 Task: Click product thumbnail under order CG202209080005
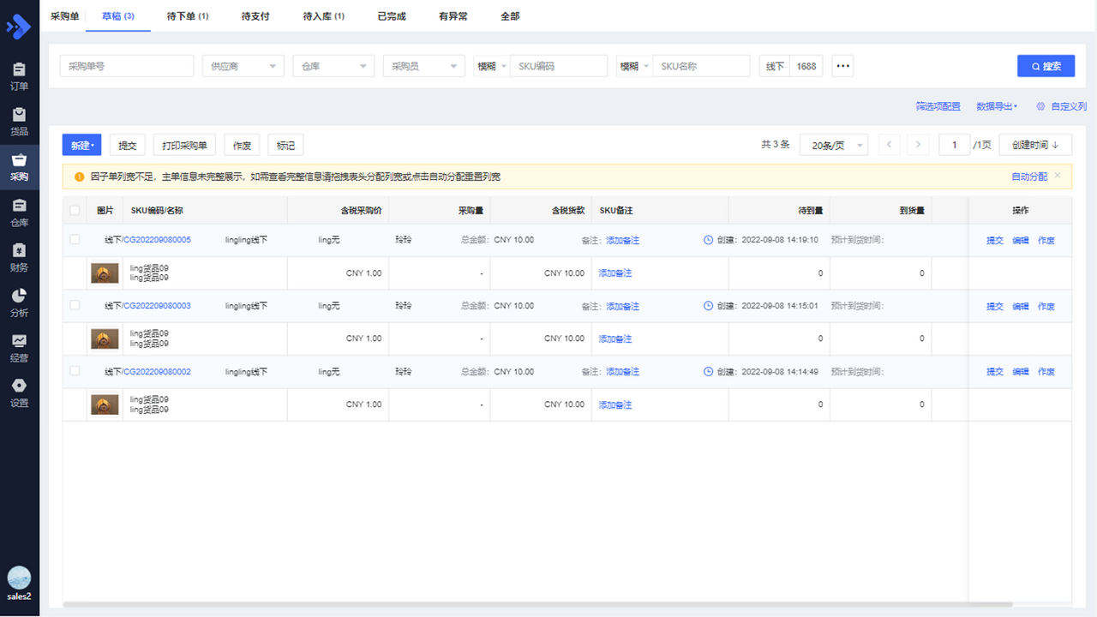tap(105, 273)
